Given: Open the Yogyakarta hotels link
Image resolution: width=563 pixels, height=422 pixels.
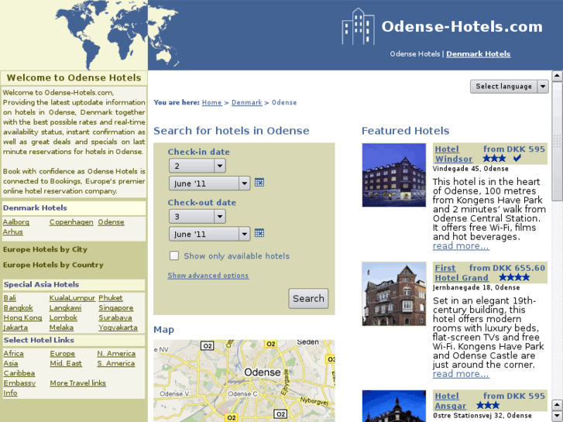Looking at the screenshot, I should pyautogui.click(x=118, y=328).
